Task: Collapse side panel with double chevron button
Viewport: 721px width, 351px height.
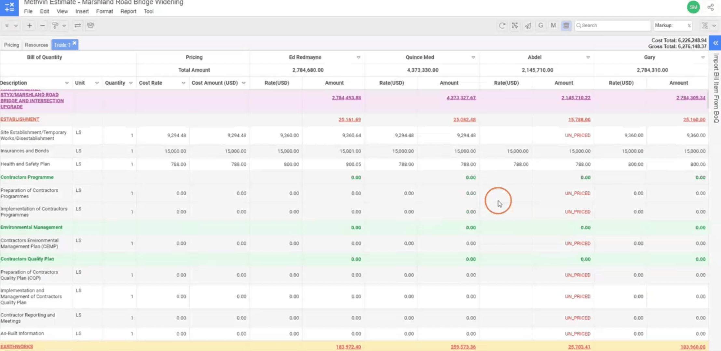Action: click(x=715, y=43)
